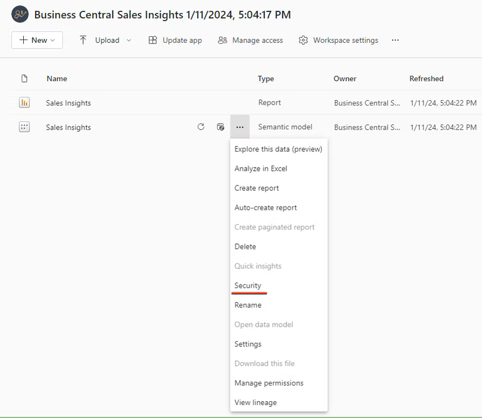
Task: Click the Sales Insights semantic model icon
Action: (24, 127)
